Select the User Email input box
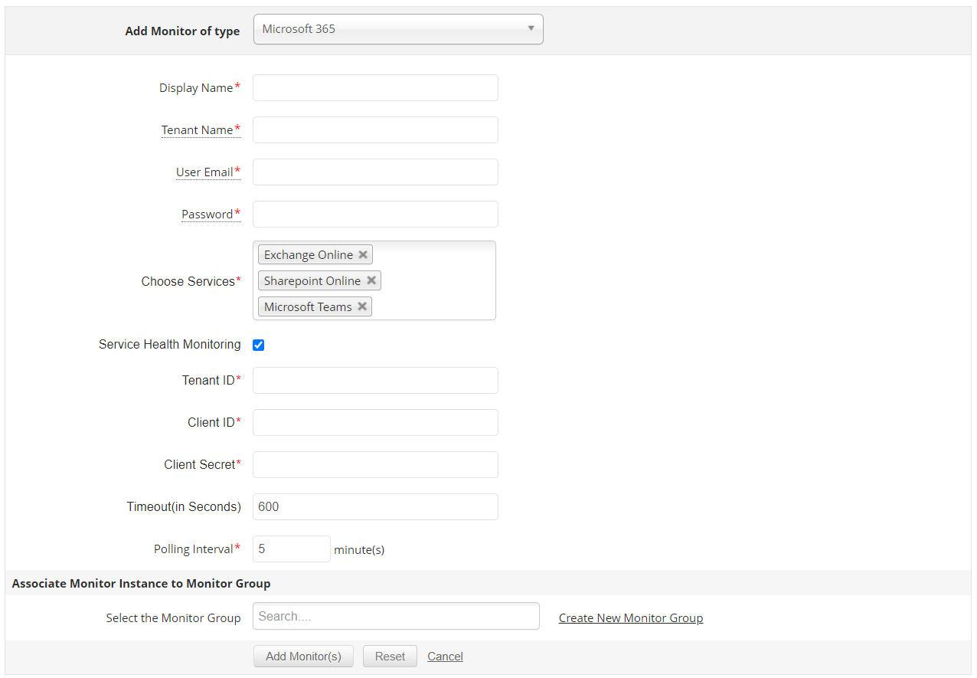977x678 pixels. point(375,172)
